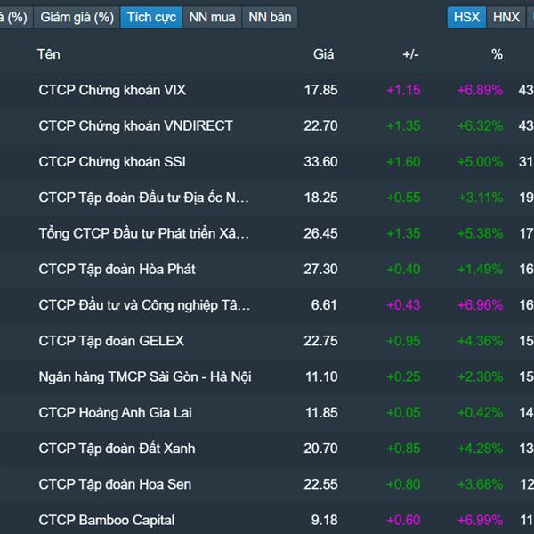Open the NN bán tab
The height and width of the screenshot is (534, 534).
coord(270,17)
